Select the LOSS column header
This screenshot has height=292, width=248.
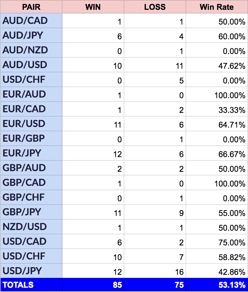(x=155, y=7)
